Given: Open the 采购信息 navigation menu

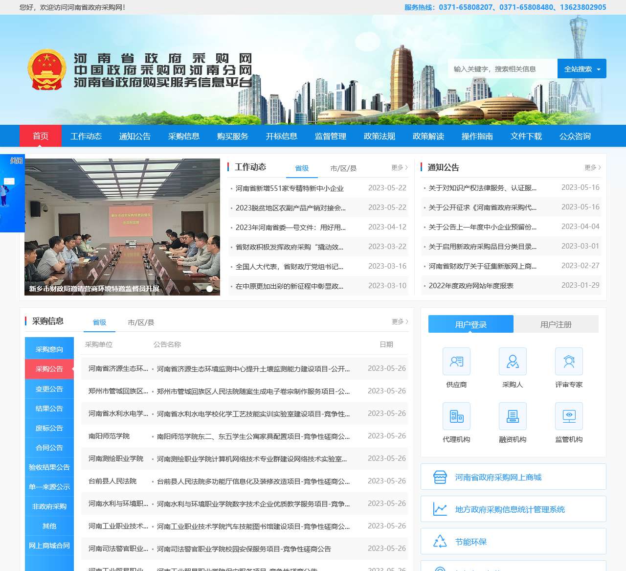Looking at the screenshot, I should pos(184,136).
